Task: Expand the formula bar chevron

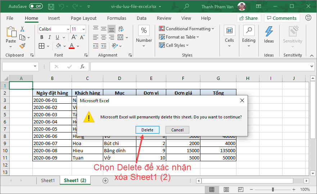Action: [x=312, y=66]
